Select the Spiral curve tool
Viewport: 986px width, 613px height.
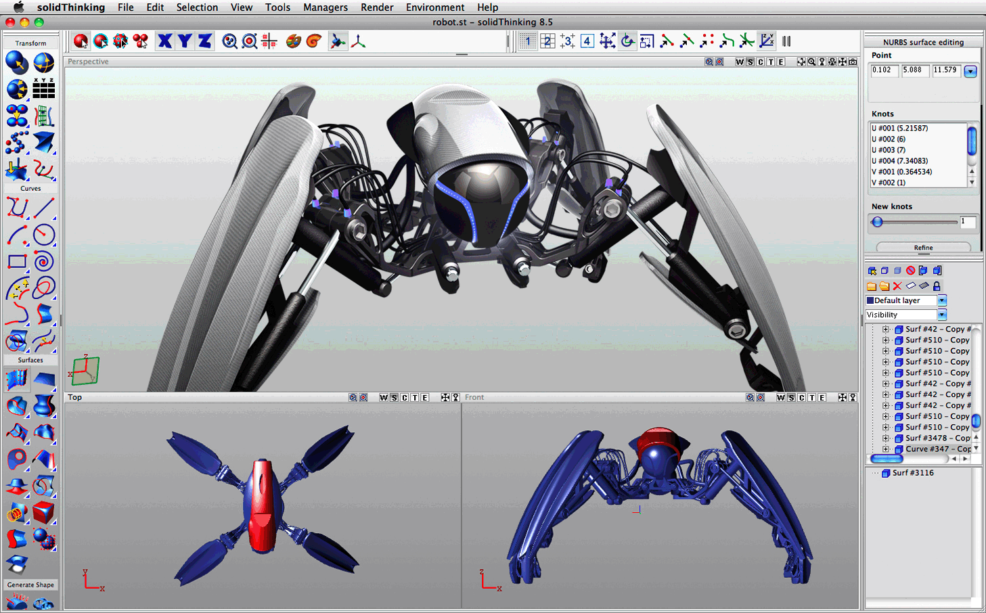pyautogui.click(x=44, y=261)
